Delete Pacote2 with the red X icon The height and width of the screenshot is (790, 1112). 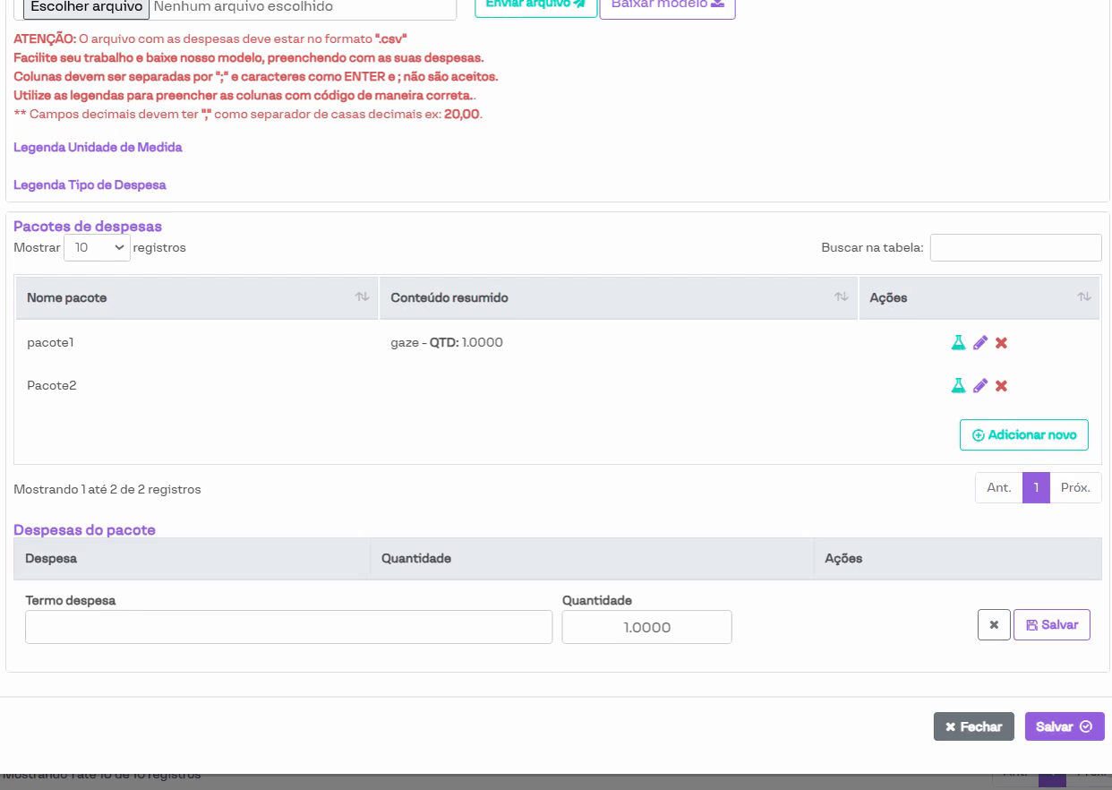pos(1002,386)
